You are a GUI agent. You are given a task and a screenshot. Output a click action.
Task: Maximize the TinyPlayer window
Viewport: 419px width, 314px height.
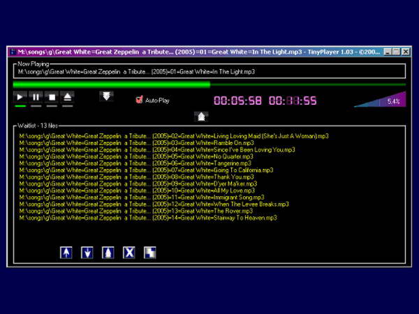pyautogui.click(x=396, y=52)
